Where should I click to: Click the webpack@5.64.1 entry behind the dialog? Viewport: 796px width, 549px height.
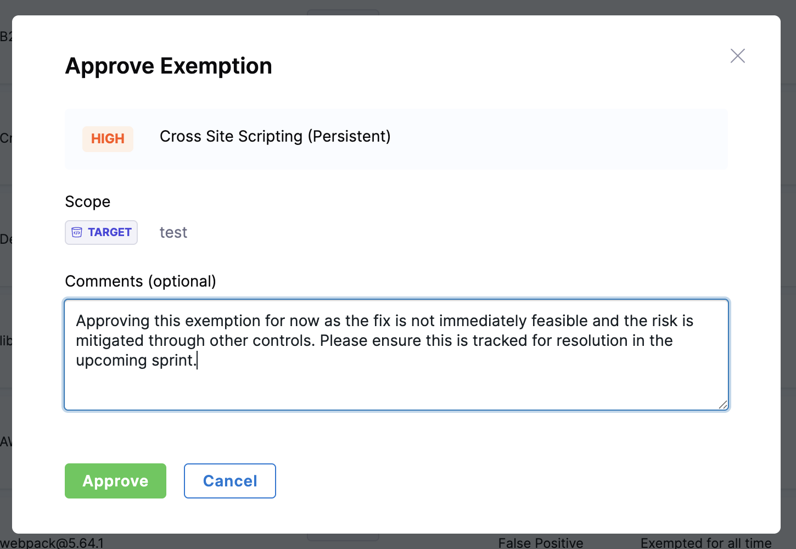[52, 543]
